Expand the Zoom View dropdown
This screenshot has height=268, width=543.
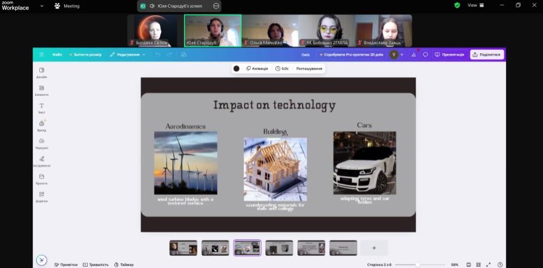tap(475, 5)
